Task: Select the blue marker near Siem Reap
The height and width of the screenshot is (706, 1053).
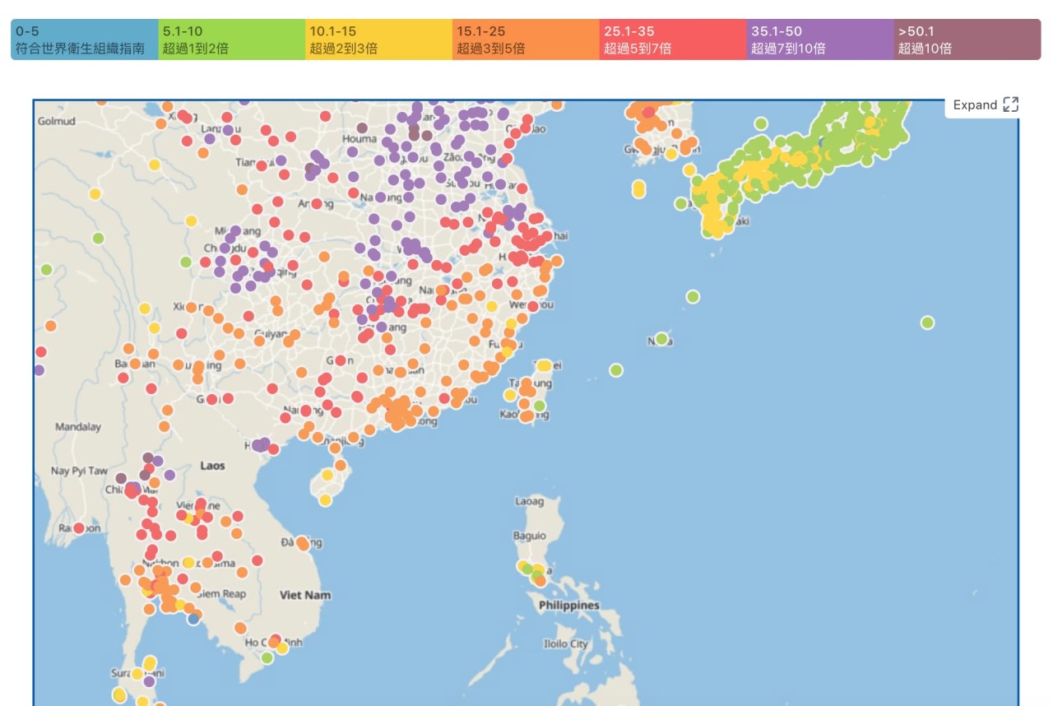Action: pos(193,618)
